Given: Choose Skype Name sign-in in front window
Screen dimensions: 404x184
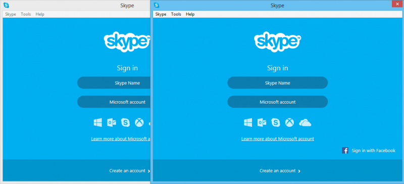Looking at the screenshot, I should point(277,83).
